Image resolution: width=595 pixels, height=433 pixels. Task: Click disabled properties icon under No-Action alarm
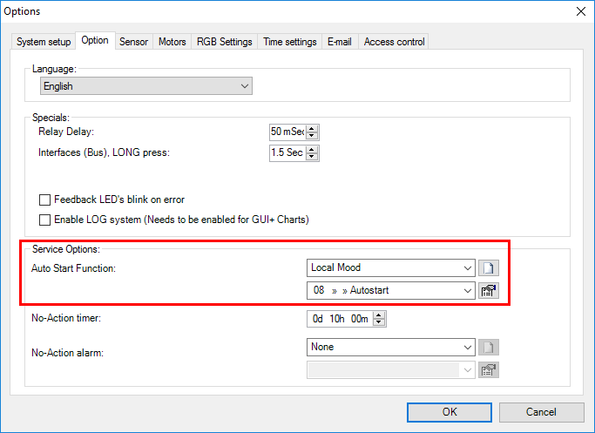(489, 370)
